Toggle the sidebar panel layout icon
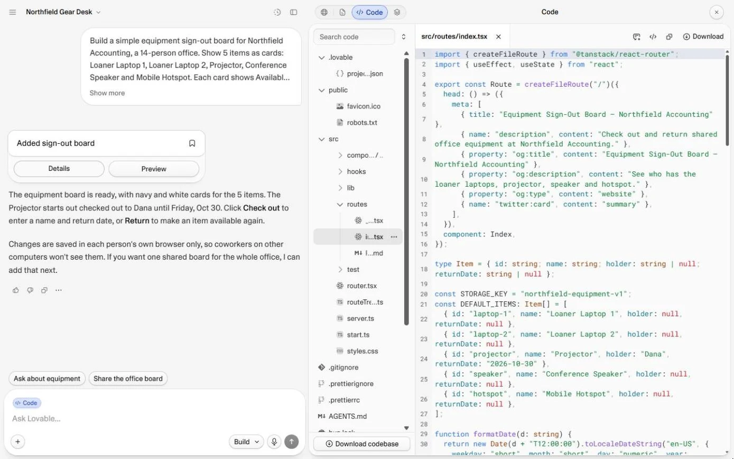Viewport: 734px width, 459px height. coord(294,12)
